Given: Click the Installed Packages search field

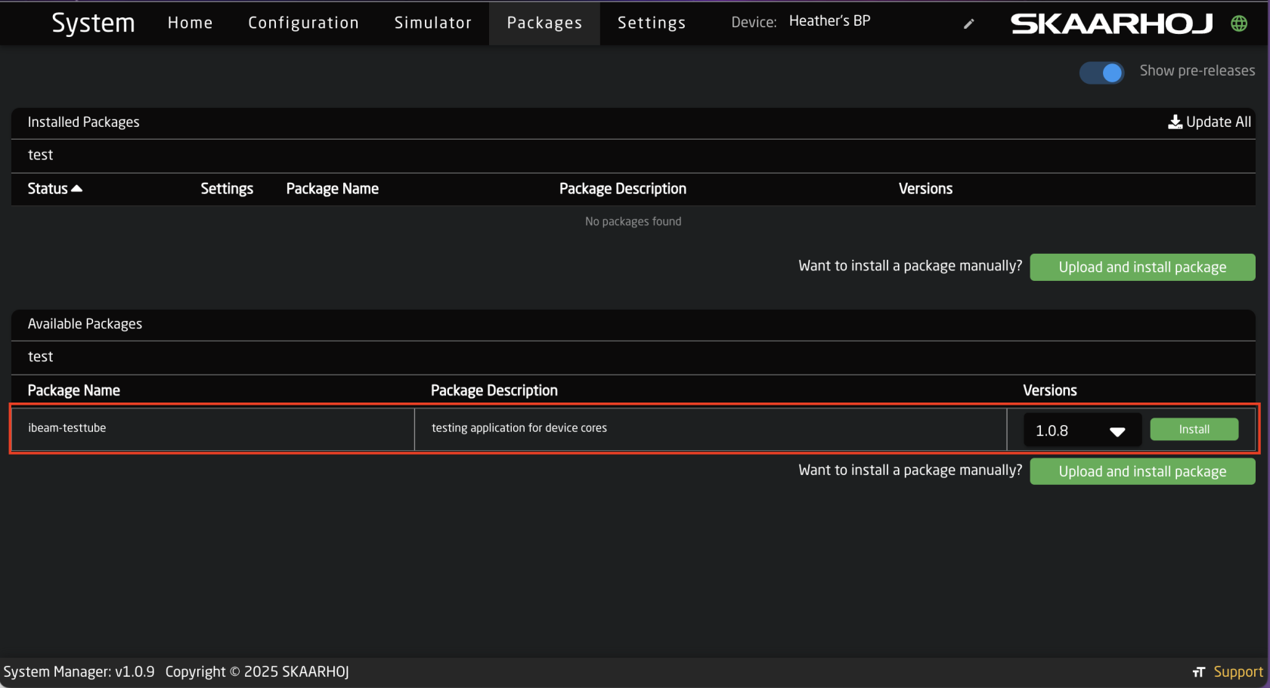Looking at the screenshot, I should [633, 155].
